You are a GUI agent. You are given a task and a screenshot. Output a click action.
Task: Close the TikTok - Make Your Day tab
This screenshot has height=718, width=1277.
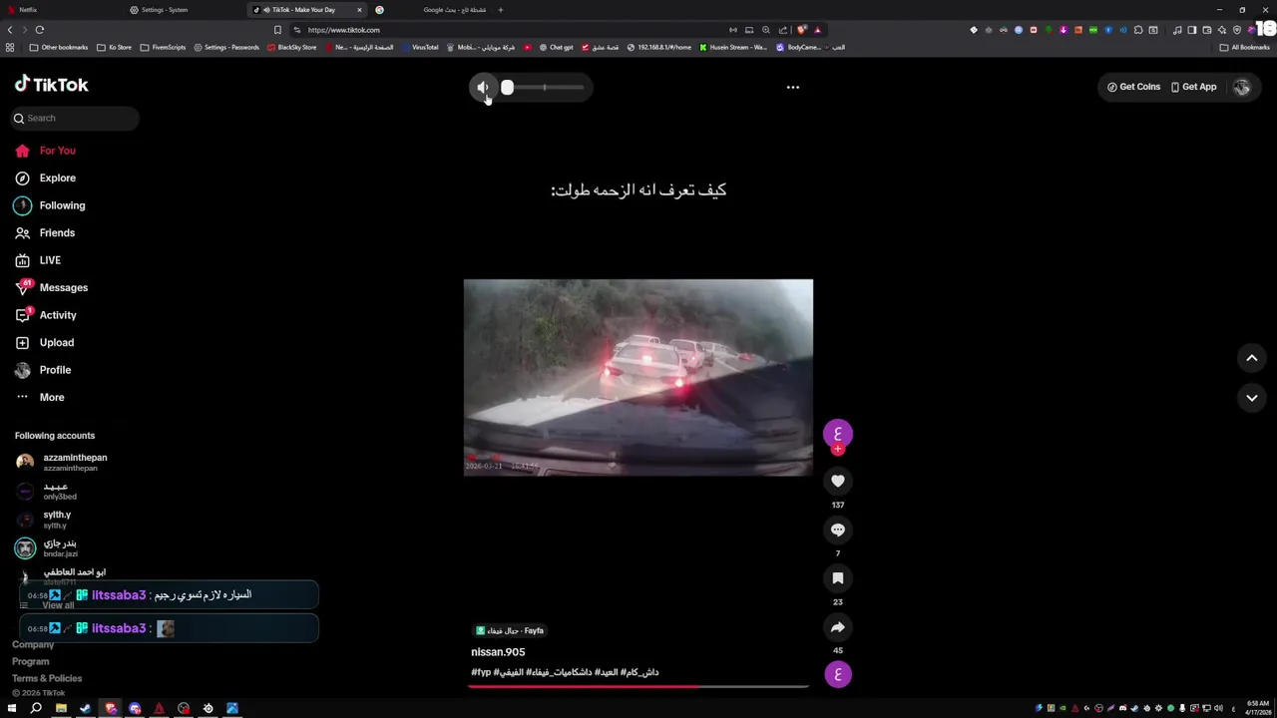(x=359, y=10)
